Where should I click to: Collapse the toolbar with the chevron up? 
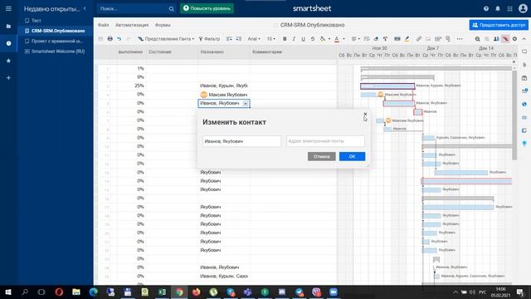pos(524,39)
